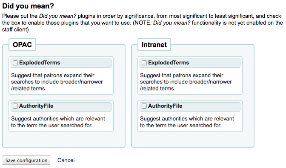Click the Intranet AuthorityFile description text
The image size is (286, 168).
coord(187,122)
